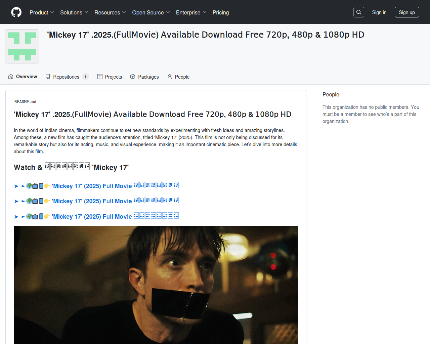Screen dimensions: 430x344
Task: Click the People person icon
Action: coord(170,77)
